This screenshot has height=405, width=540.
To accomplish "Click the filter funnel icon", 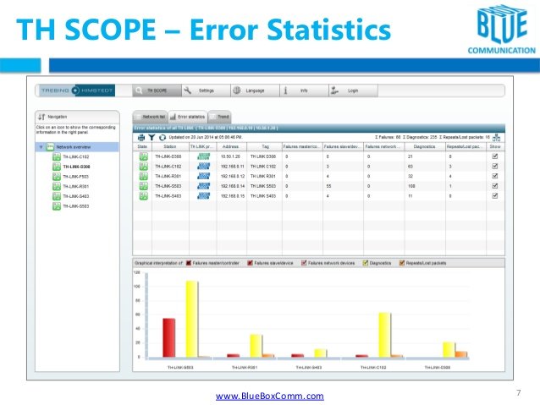I will (x=150, y=136).
